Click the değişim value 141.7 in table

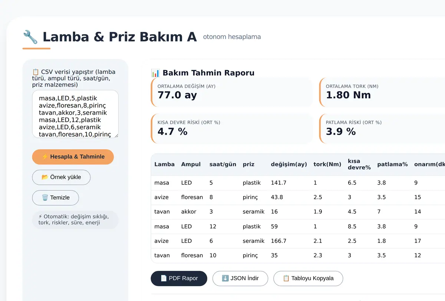tap(278, 183)
